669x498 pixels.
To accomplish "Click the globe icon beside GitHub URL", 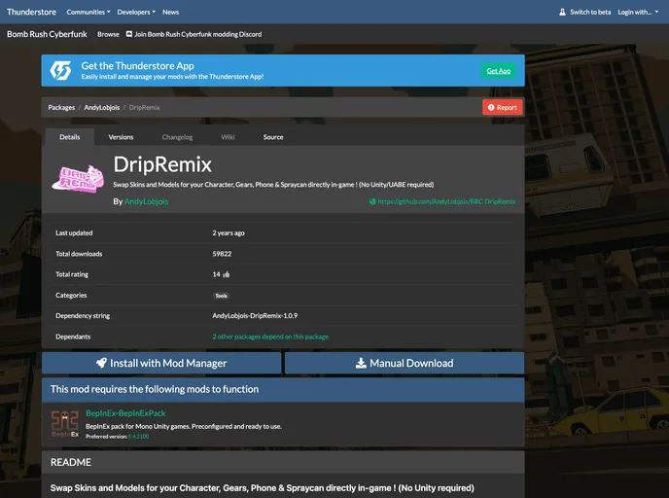I will (372, 201).
